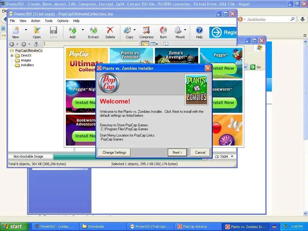Screen dimensions: 308x231
Task: Click the red Quit button in autorun
Action: (x=216, y=128)
